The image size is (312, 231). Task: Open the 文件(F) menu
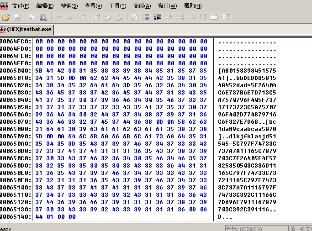click(21, 6)
